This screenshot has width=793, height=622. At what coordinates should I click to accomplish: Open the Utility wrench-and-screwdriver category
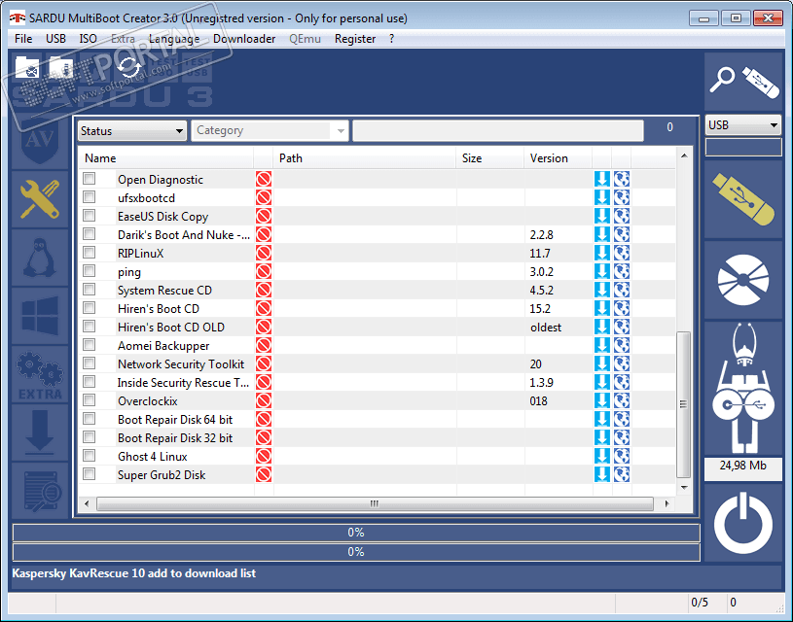(x=40, y=199)
